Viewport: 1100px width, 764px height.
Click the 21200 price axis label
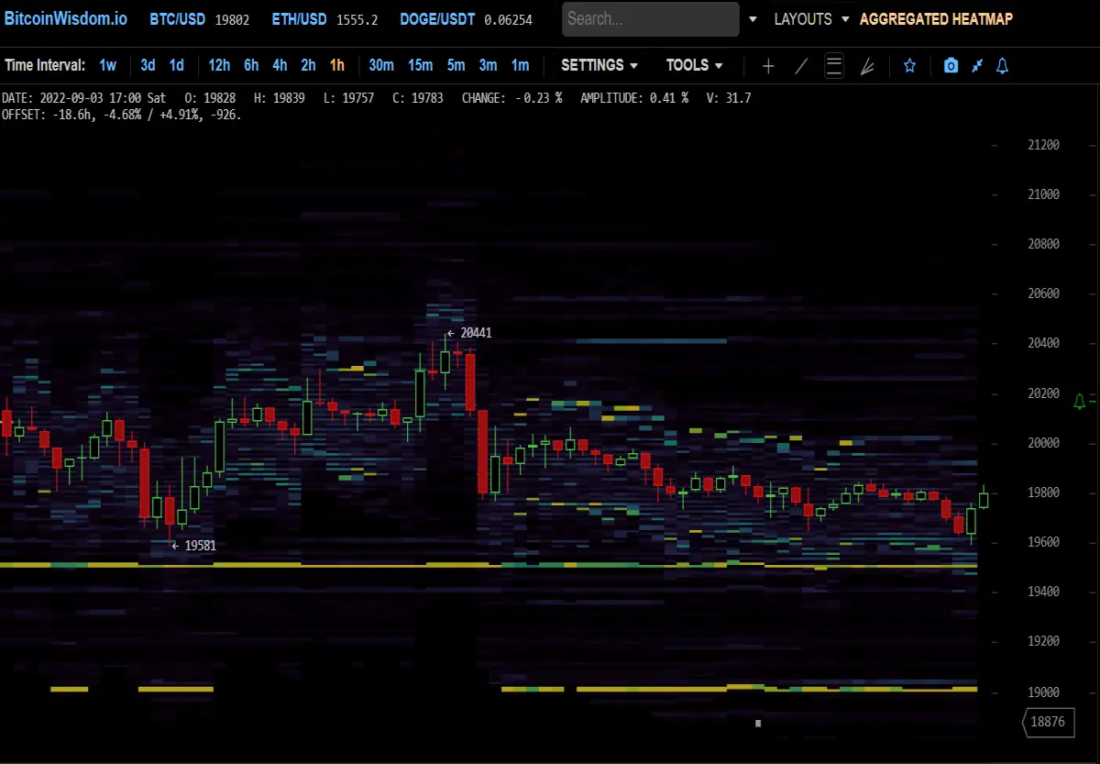(x=1044, y=145)
